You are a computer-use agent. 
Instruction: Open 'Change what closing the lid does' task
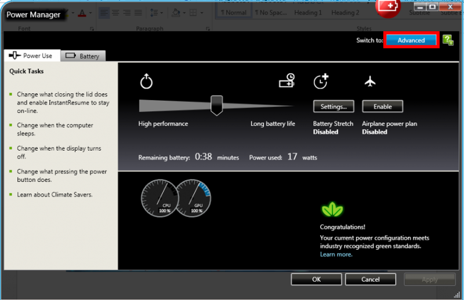point(63,103)
